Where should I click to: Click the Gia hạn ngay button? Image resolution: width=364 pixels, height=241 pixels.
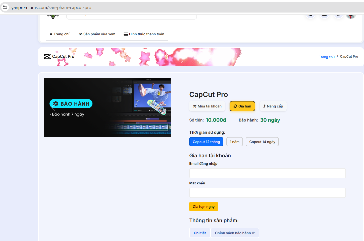click(203, 207)
